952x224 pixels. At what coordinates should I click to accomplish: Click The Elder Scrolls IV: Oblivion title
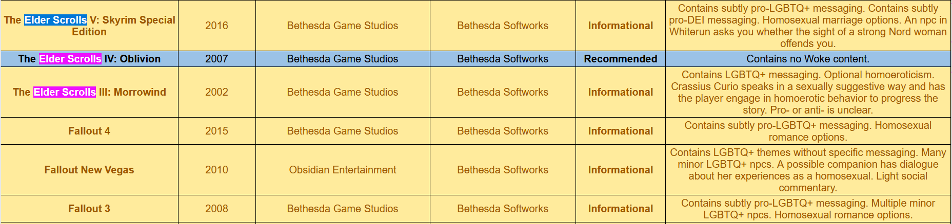[89, 59]
